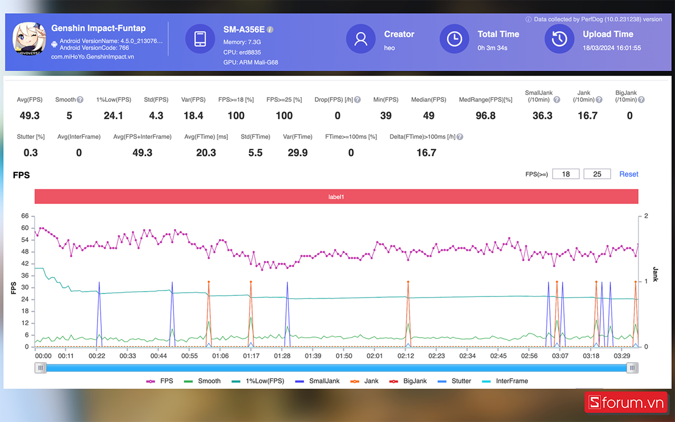The image size is (675, 422).
Task: Click the SmallJank value 36.3
Action: [542, 116]
